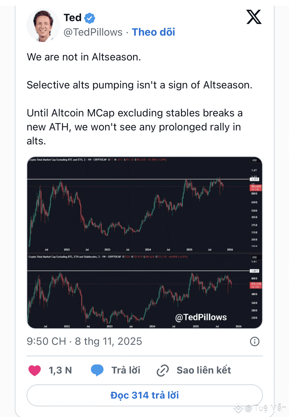289x417 pixels.
Task: Click the "Sao liên kết" label
Action: [204, 370]
